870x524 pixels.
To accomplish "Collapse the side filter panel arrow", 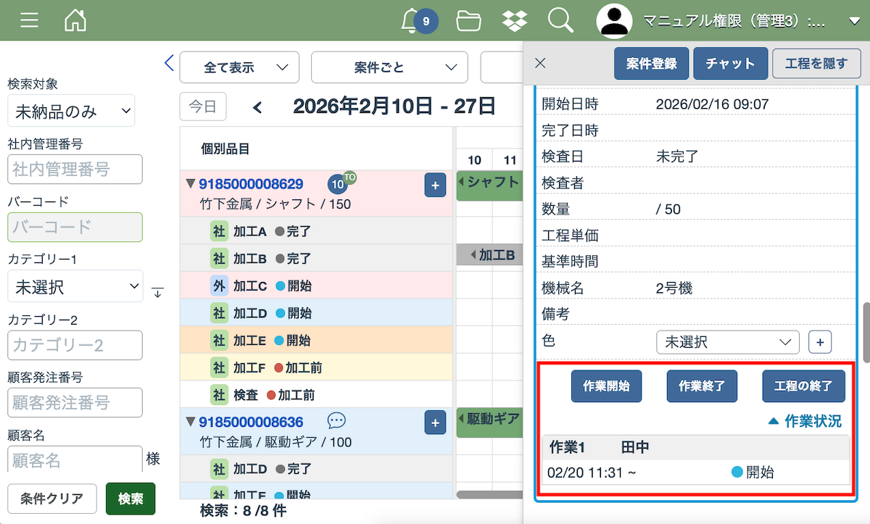I will coord(169,63).
